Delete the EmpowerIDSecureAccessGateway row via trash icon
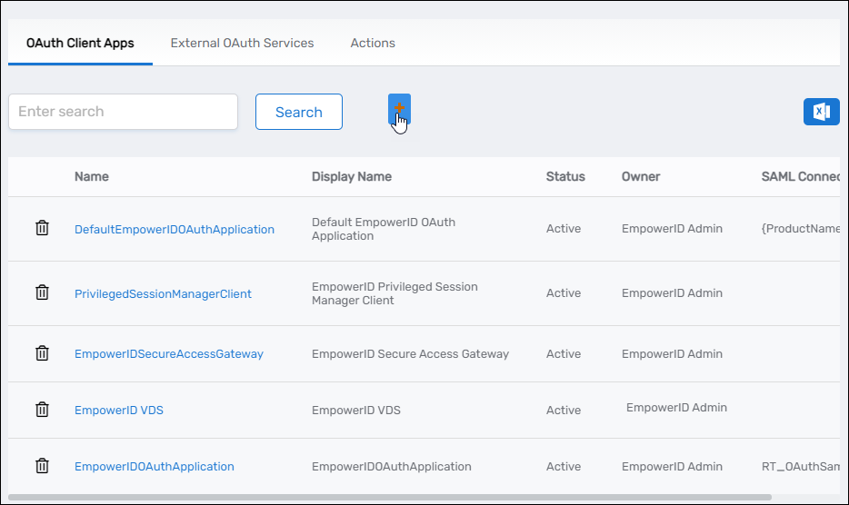This screenshot has height=505, width=849. (42, 353)
